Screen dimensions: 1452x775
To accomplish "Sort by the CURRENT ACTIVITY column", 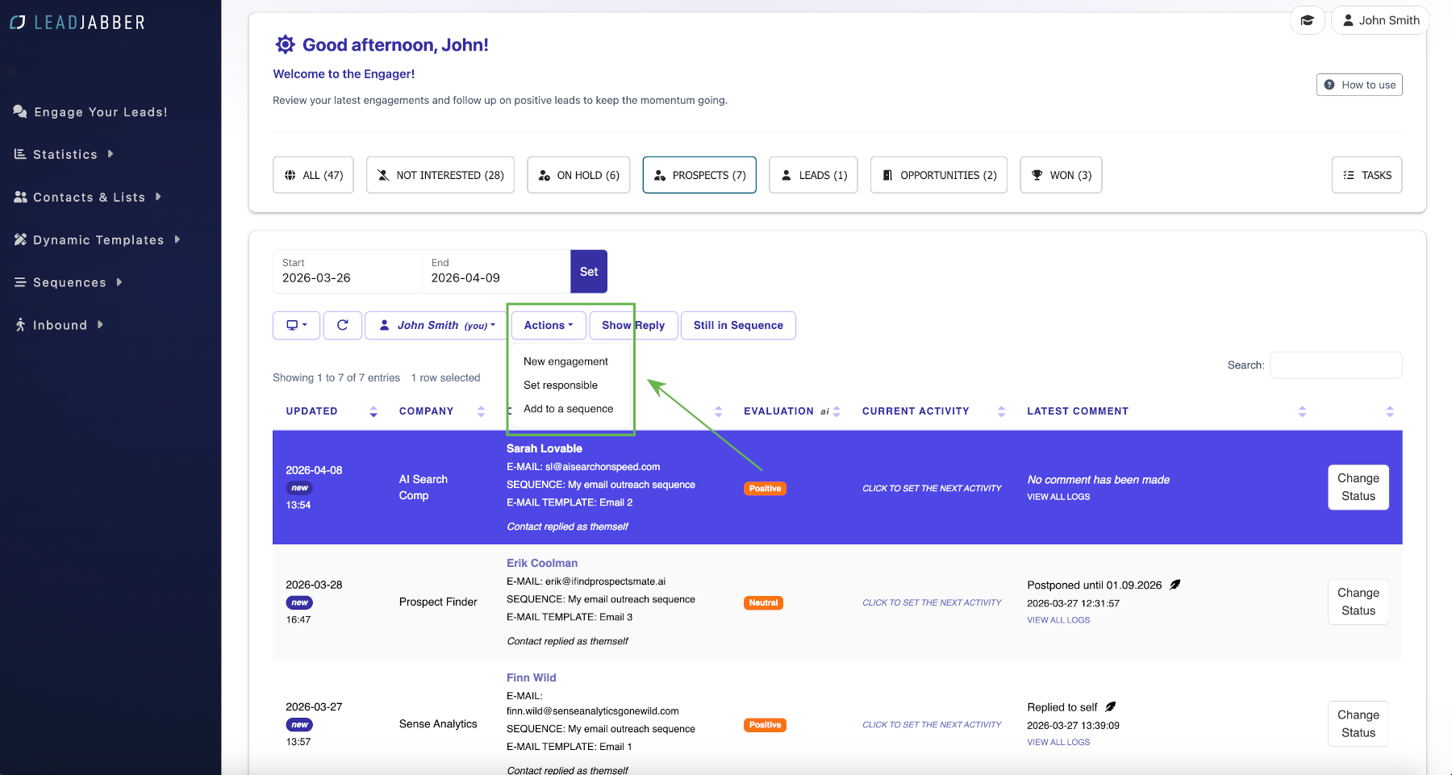I will (x=933, y=411).
